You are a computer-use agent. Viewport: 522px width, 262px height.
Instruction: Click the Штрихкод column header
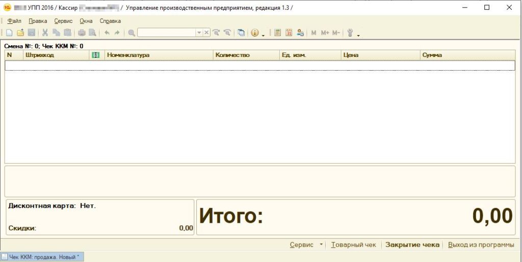point(56,55)
